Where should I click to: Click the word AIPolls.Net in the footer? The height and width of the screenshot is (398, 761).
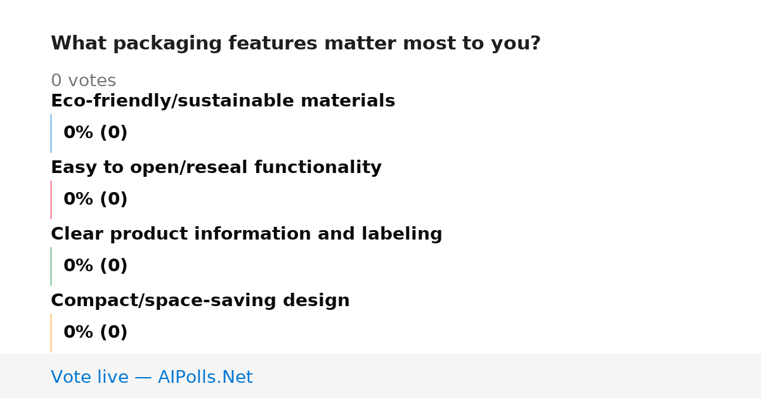(x=205, y=377)
